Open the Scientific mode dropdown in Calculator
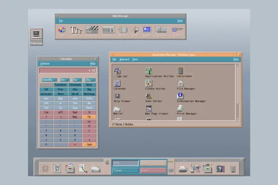The height and width of the screenshot is (185, 278). click(48, 80)
